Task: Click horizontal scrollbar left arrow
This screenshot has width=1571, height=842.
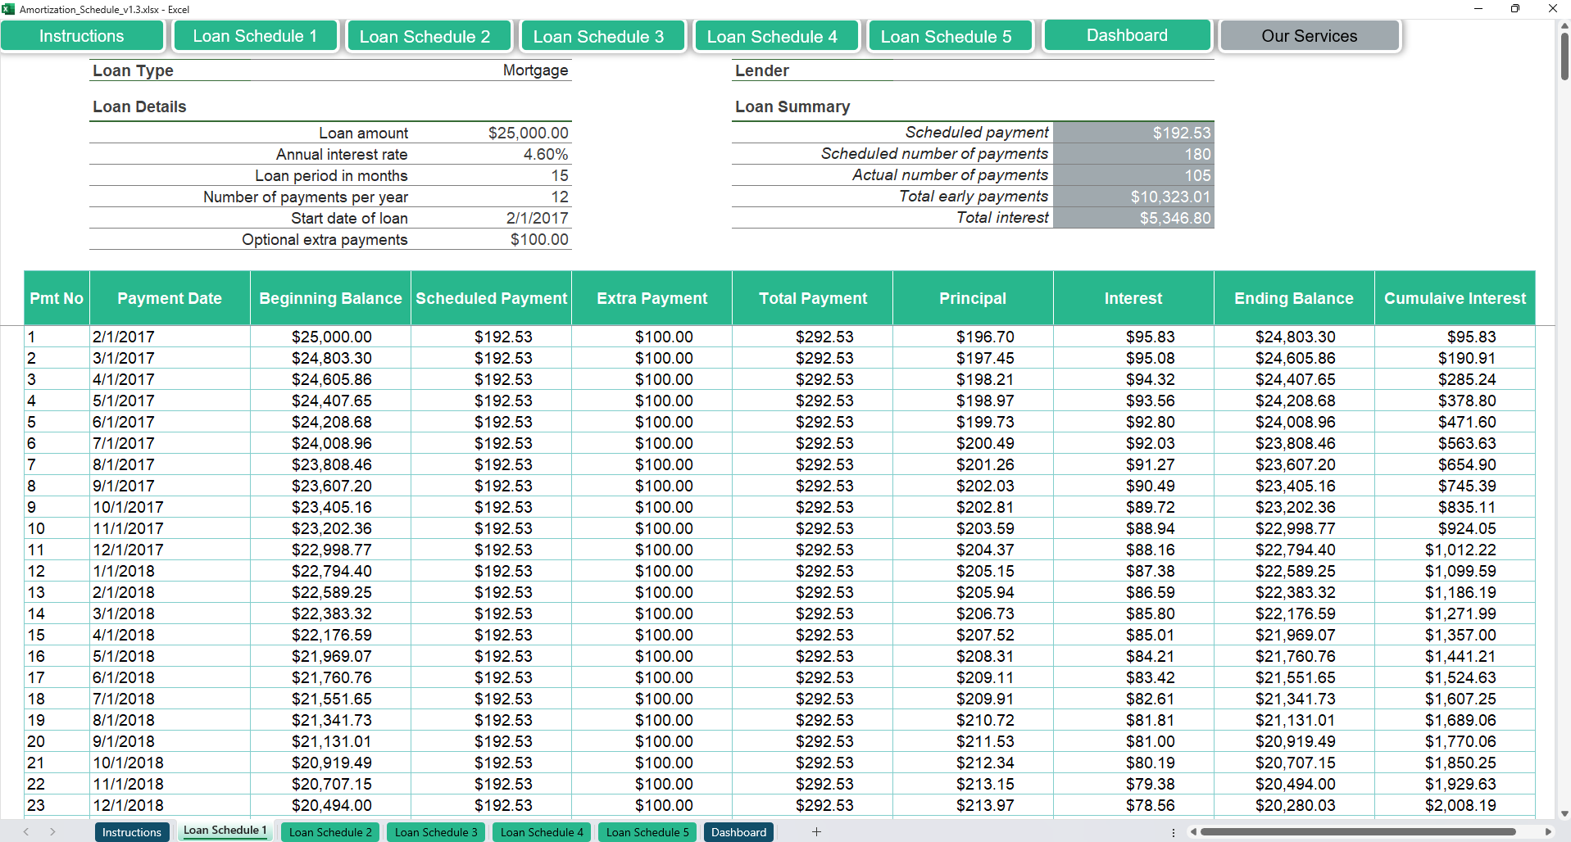Action: (1194, 832)
